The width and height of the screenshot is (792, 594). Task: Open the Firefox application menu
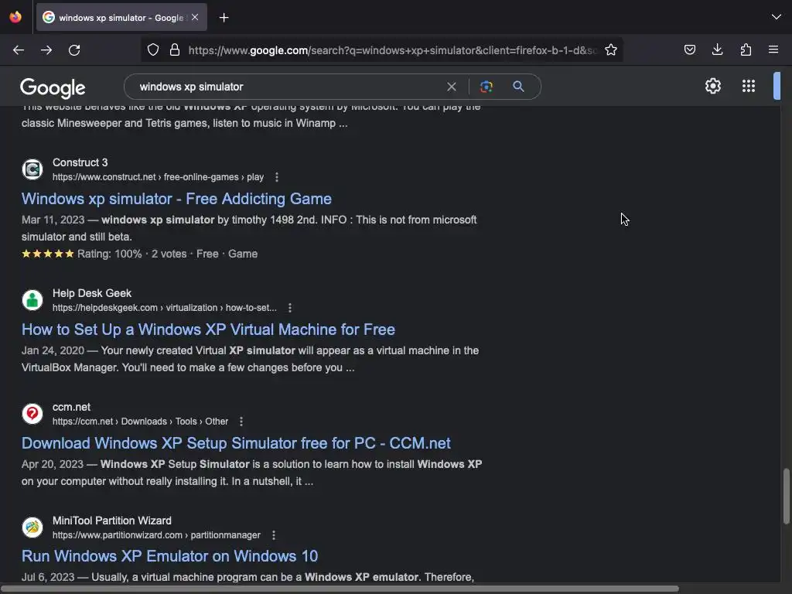(x=773, y=49)
